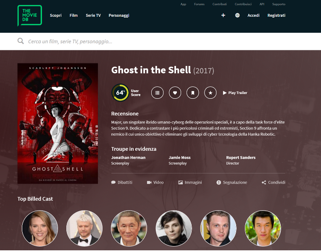The image size is (321, 252).
Task: Open the elderly man cast photo
Action: [x=129, y=228]
